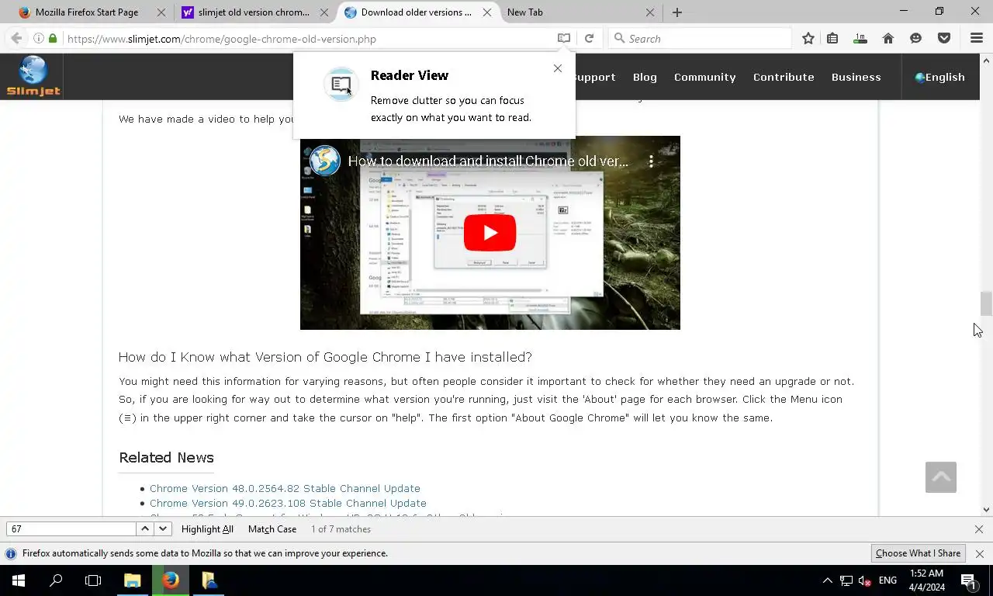Open a new tab with plus
The width and height of the screenshot is (993, 596).
(x=676, y=12)
